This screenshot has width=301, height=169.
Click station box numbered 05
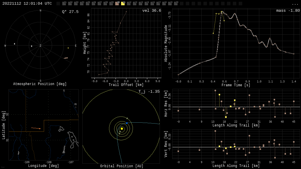[x=88, y=4]
